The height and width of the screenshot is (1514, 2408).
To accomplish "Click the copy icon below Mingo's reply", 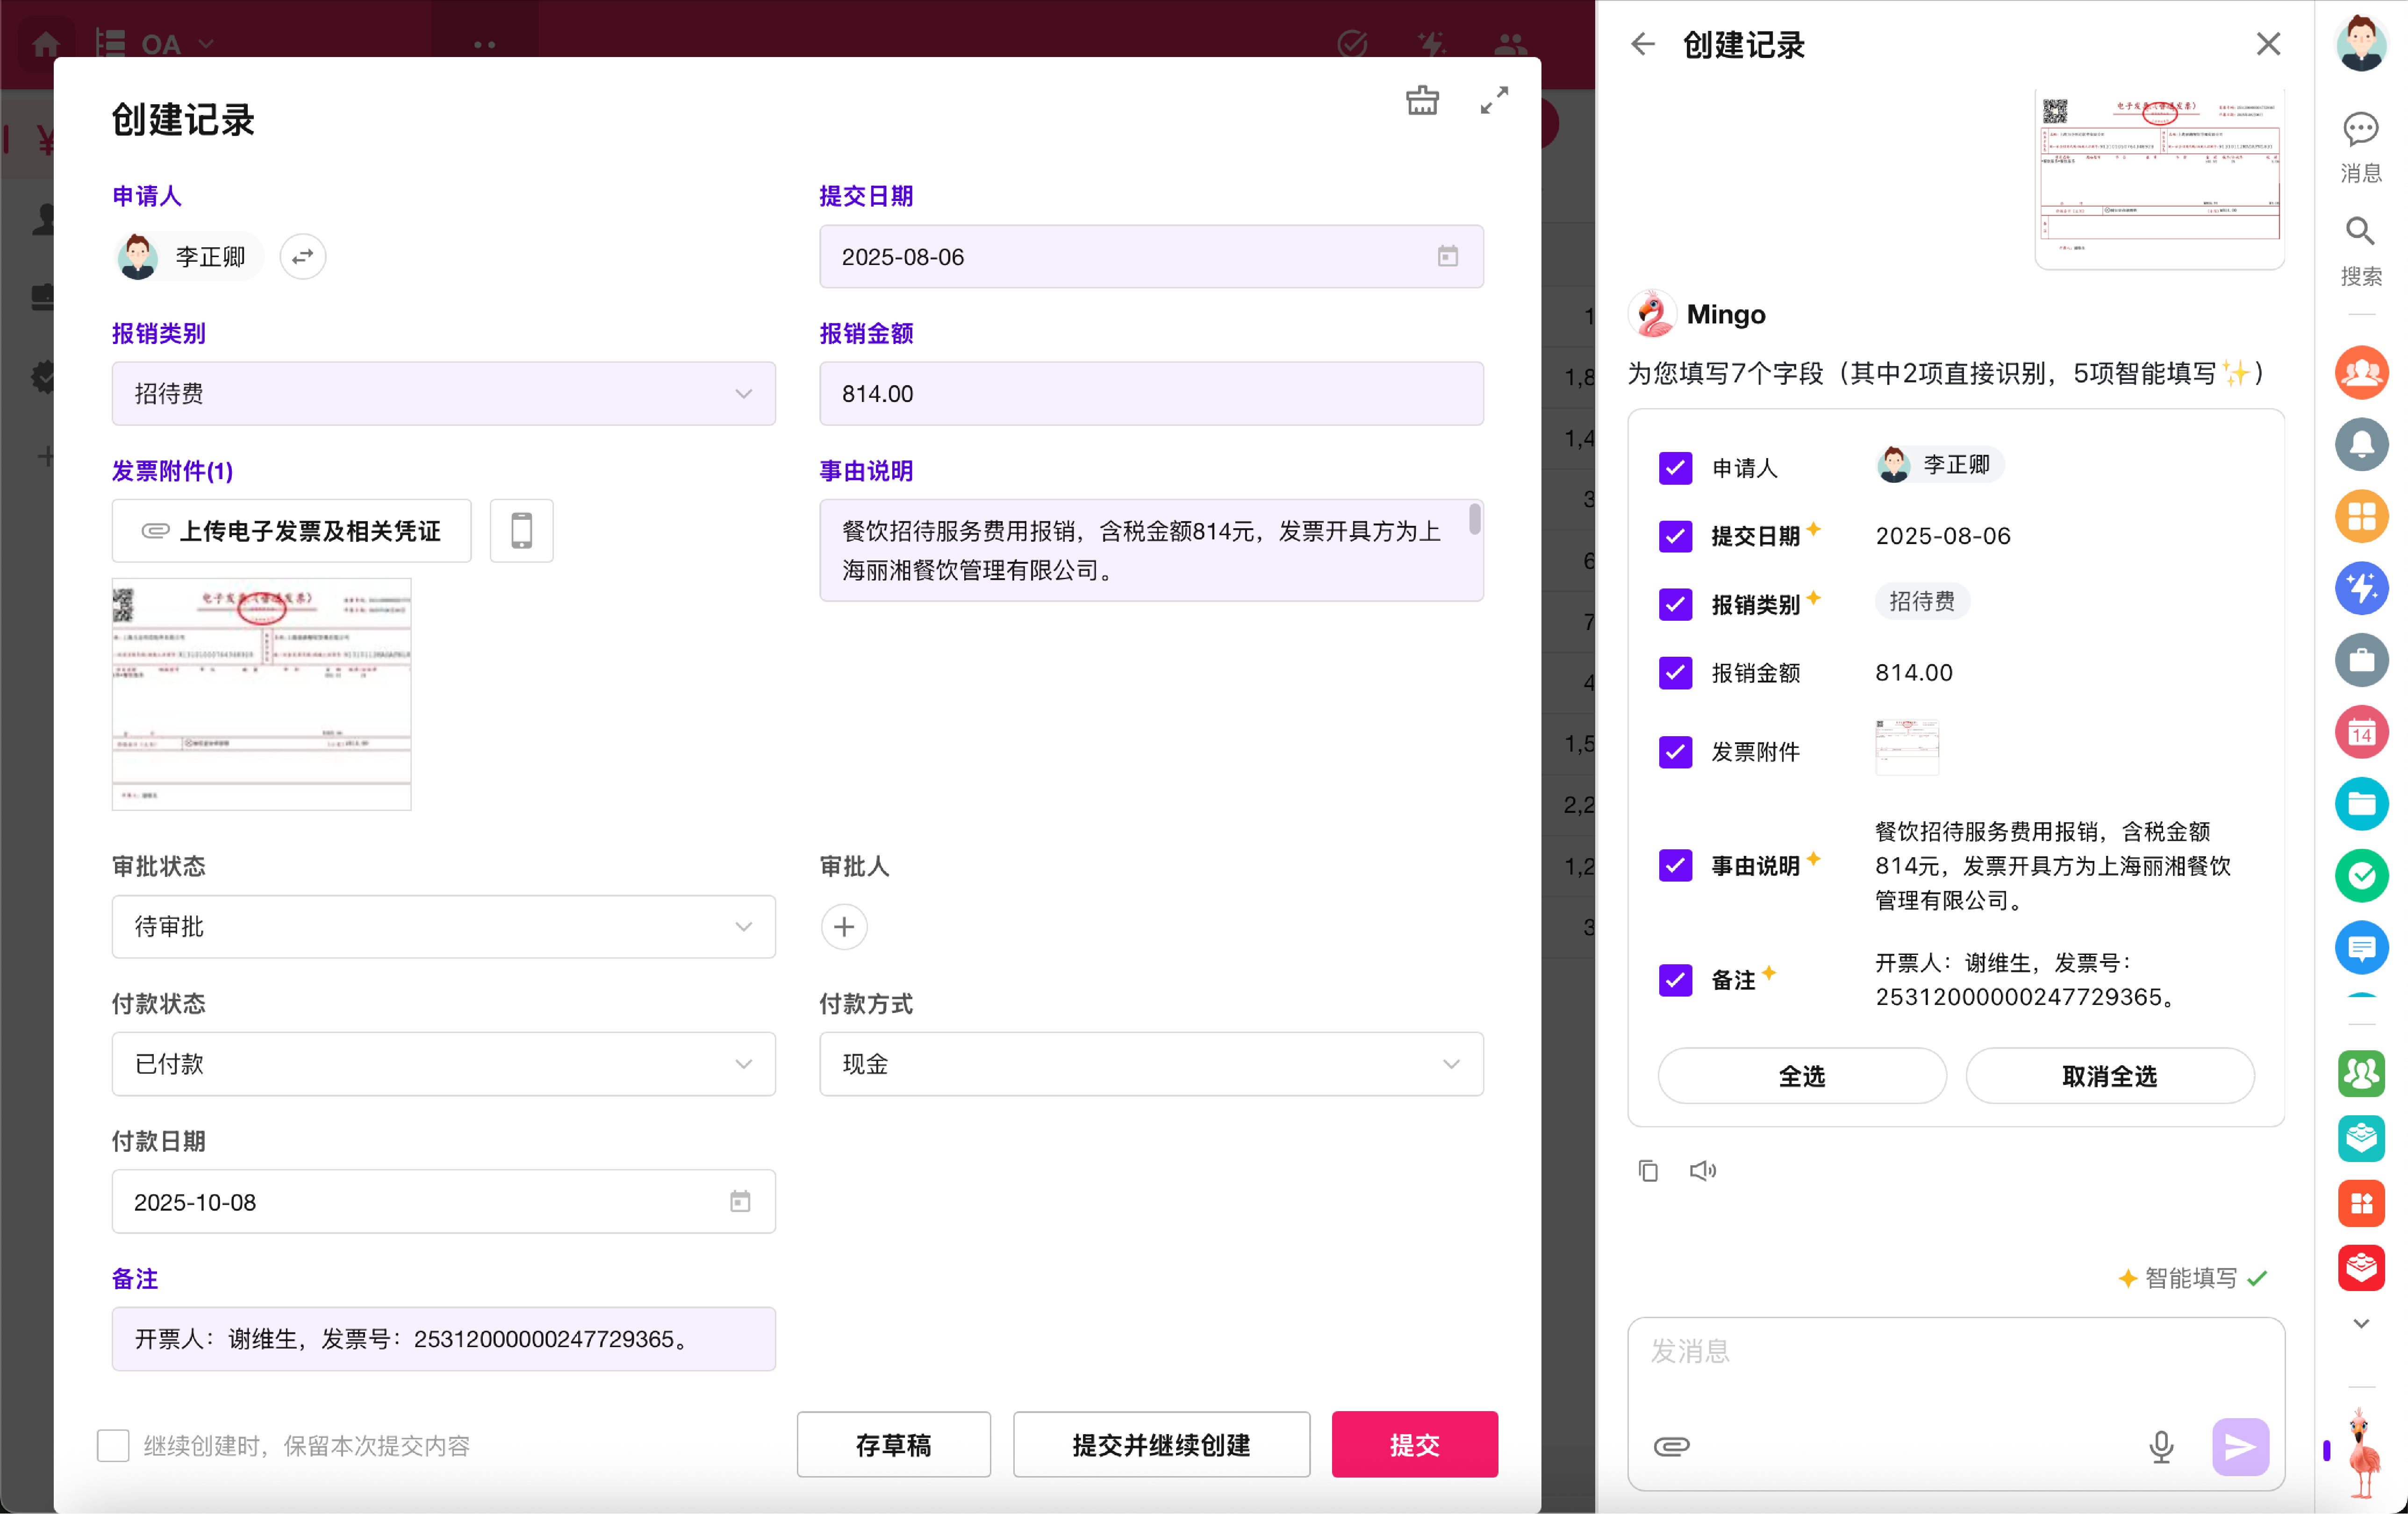I will coord(1648,1170).
